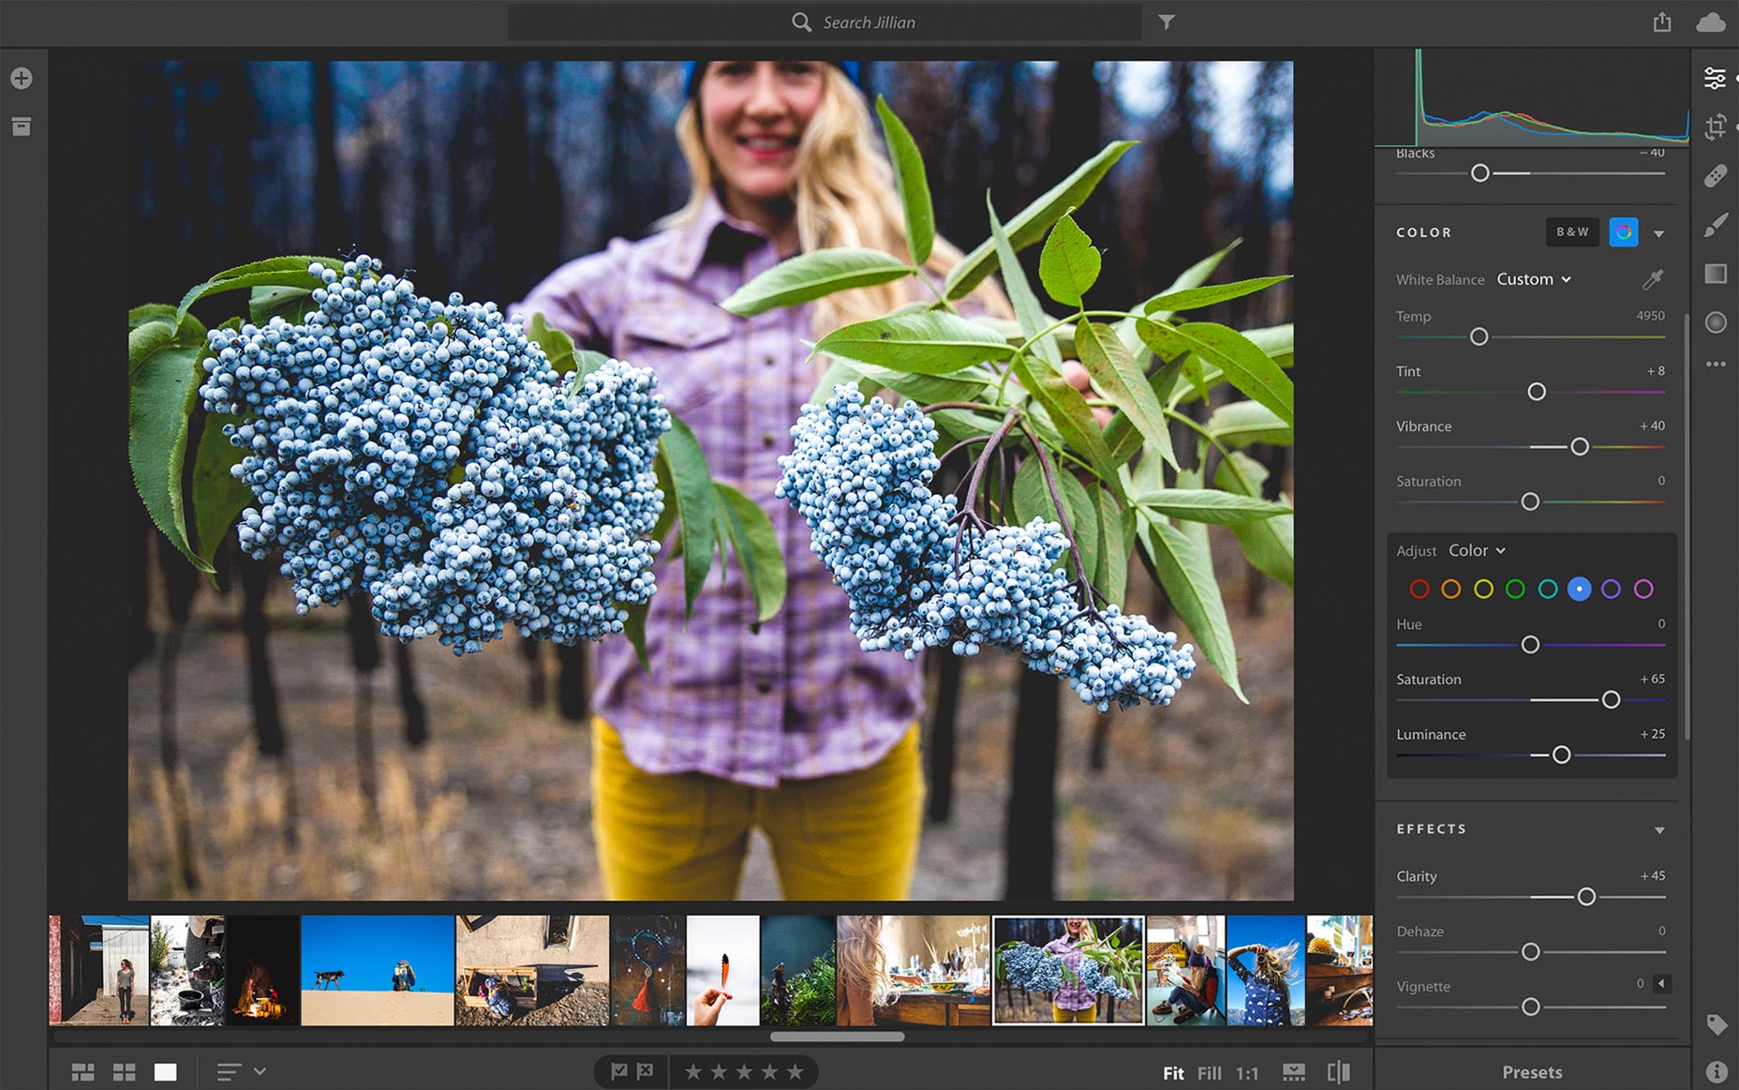
Task: Select 1:1 zoom level
Action: click(1247, 1073)
